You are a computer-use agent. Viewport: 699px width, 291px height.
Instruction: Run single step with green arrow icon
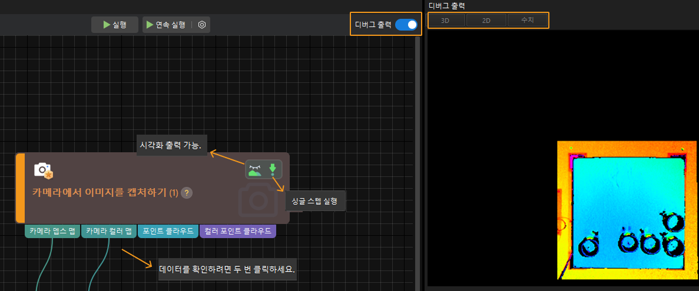point(272,170)
